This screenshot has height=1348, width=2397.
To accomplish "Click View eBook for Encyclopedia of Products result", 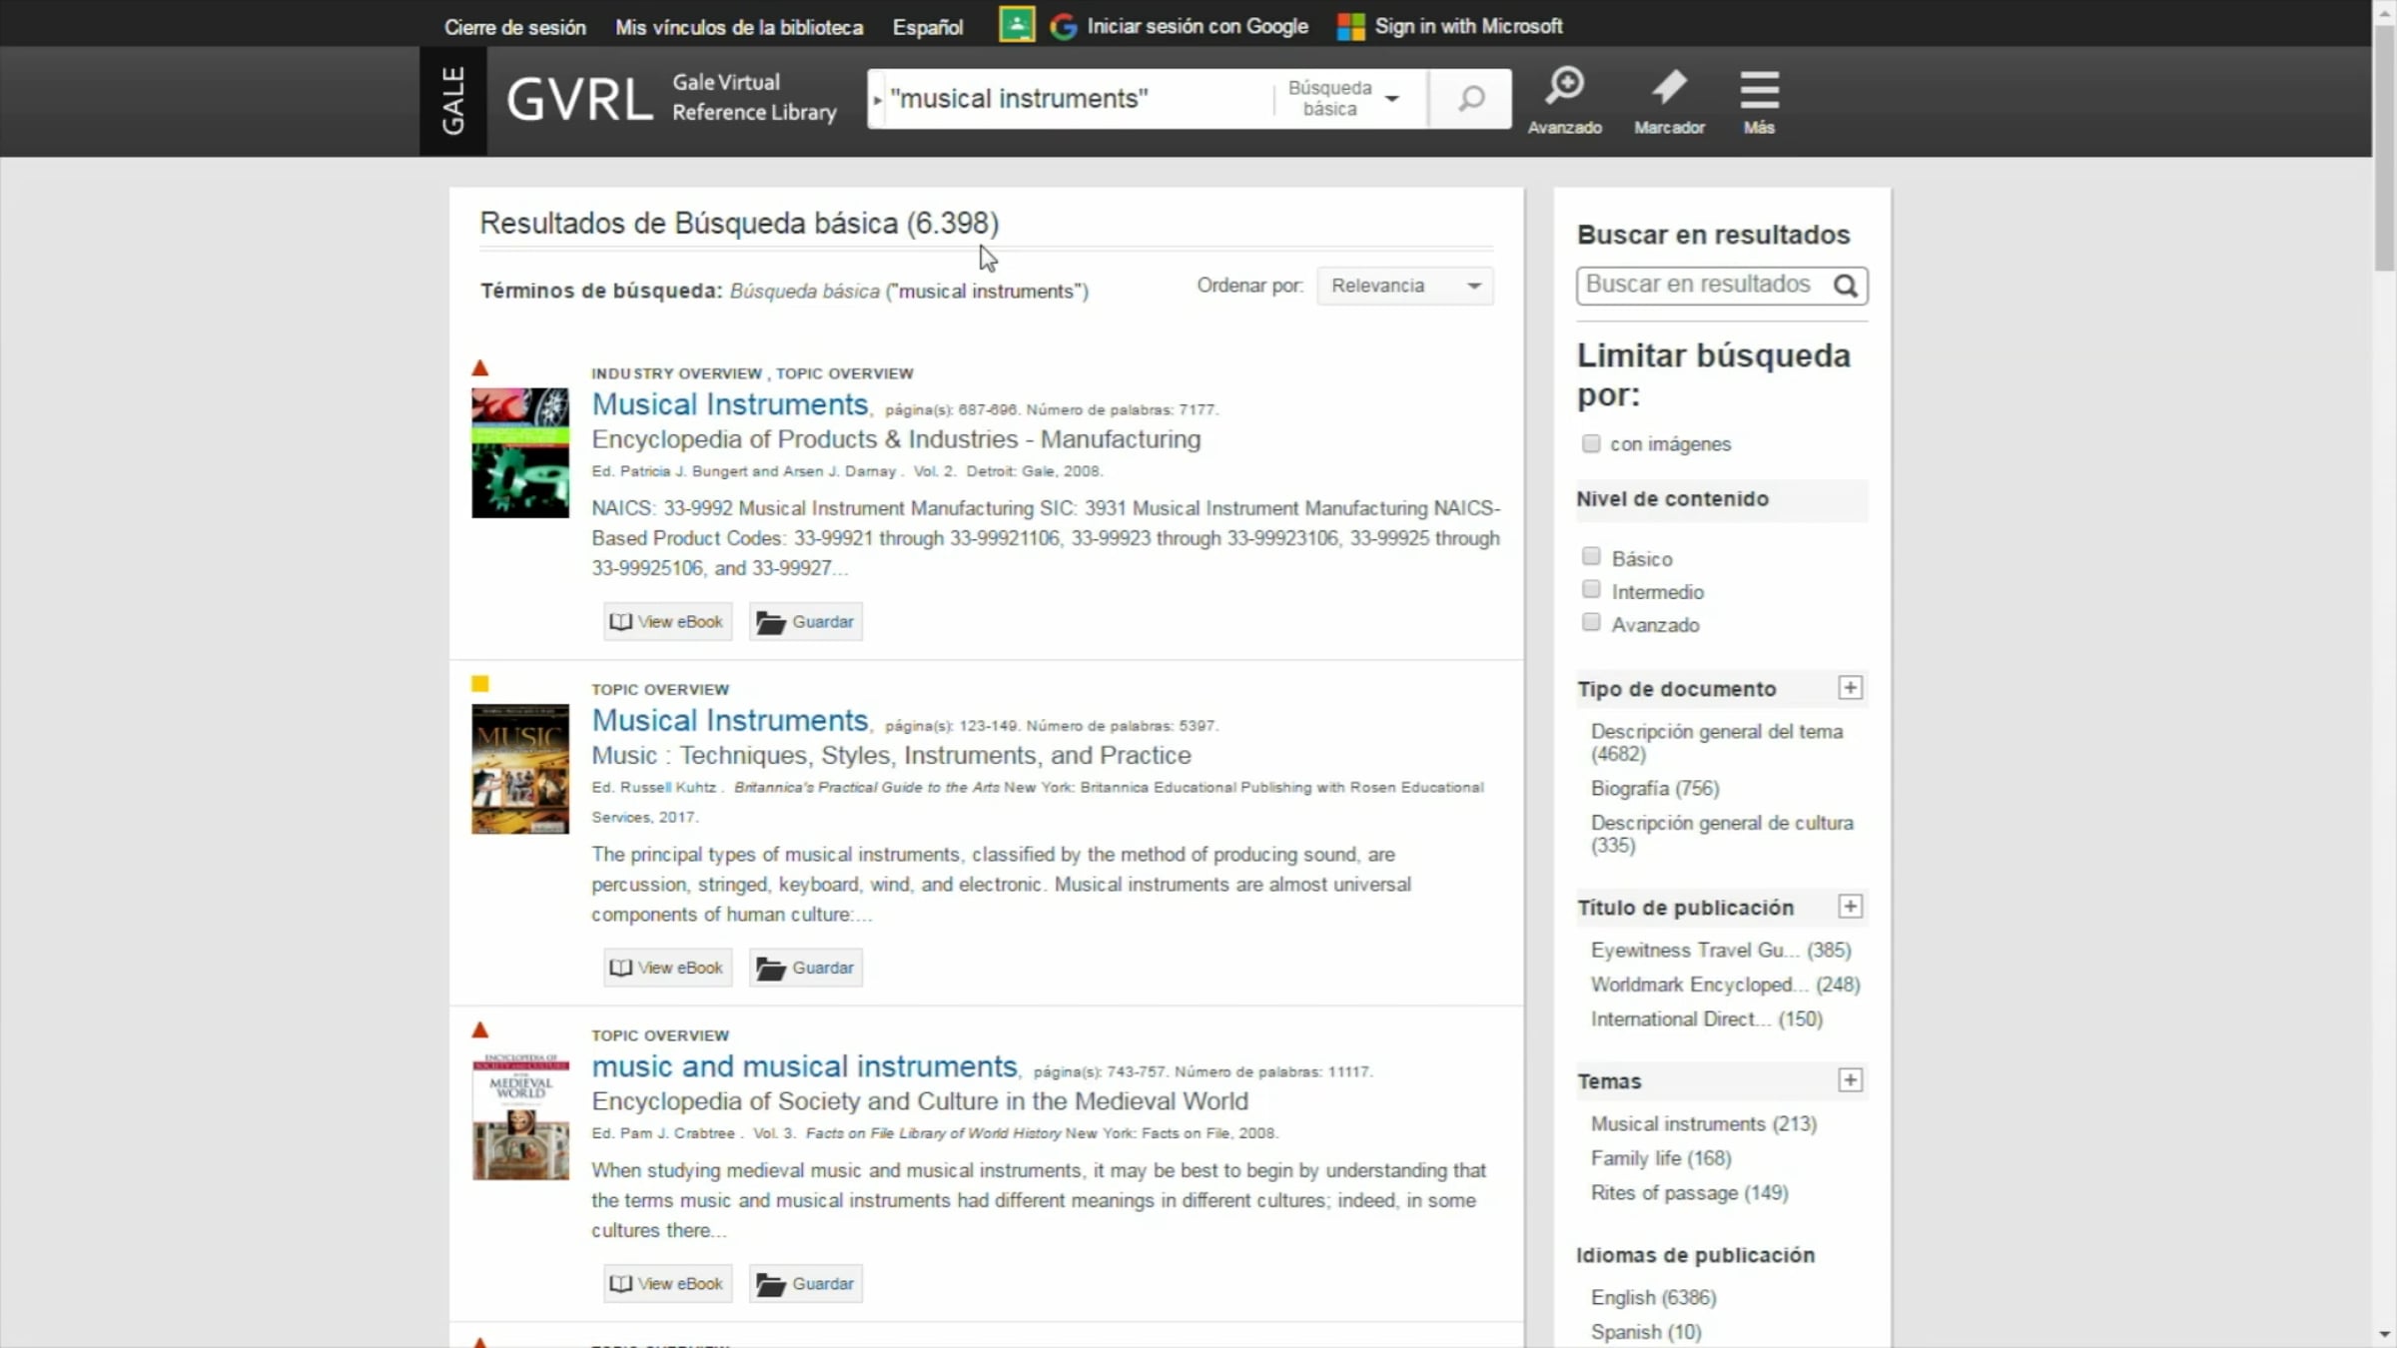I will coord(667,621).
